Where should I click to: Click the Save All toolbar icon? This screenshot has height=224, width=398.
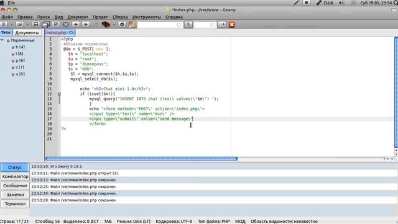45,24
